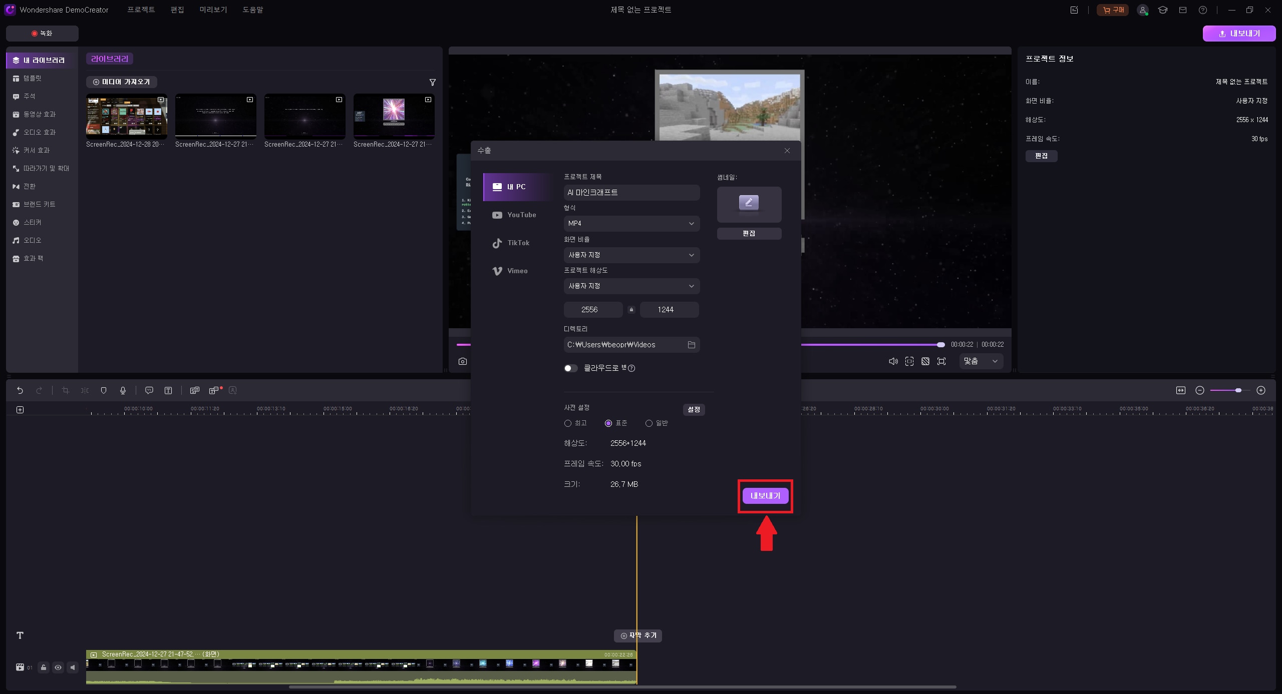
Task: Add a new track with plus icon
Action: coord(20,410)
